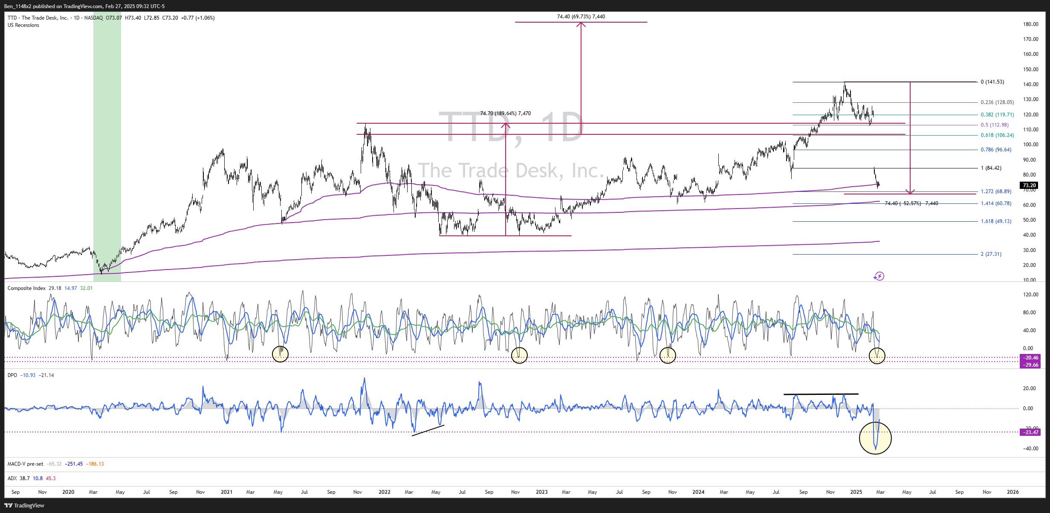Click the 180.00 price axis label
The image size is (1050, 513).
[1031, 24]
